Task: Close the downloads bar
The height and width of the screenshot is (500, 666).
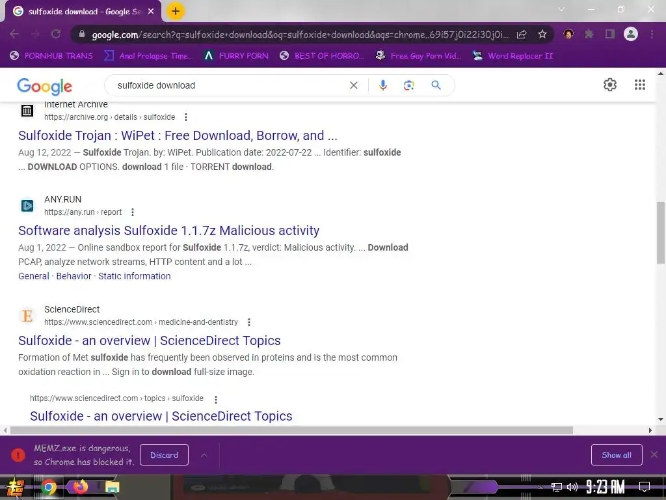Action: click(x=654, y=455)
